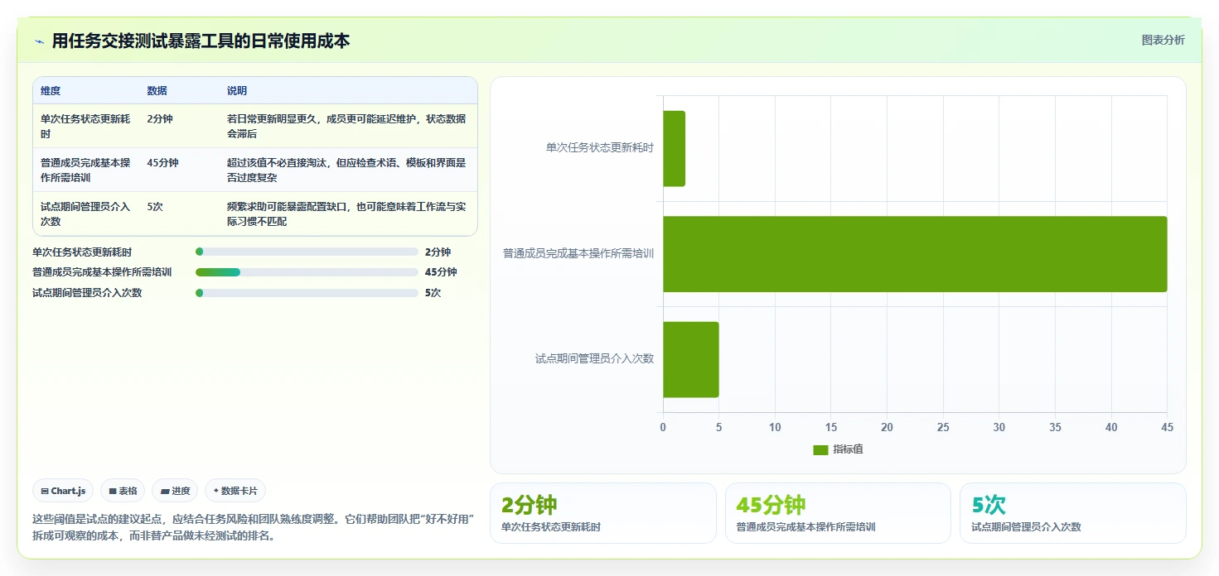
Task: Click the 普通成员完成基本操作所需培训 progress bar
Action: [x=307, y=272]
